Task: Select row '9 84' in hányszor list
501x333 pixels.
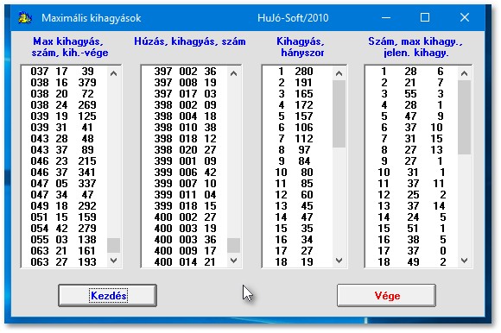Action: point(297,160)
